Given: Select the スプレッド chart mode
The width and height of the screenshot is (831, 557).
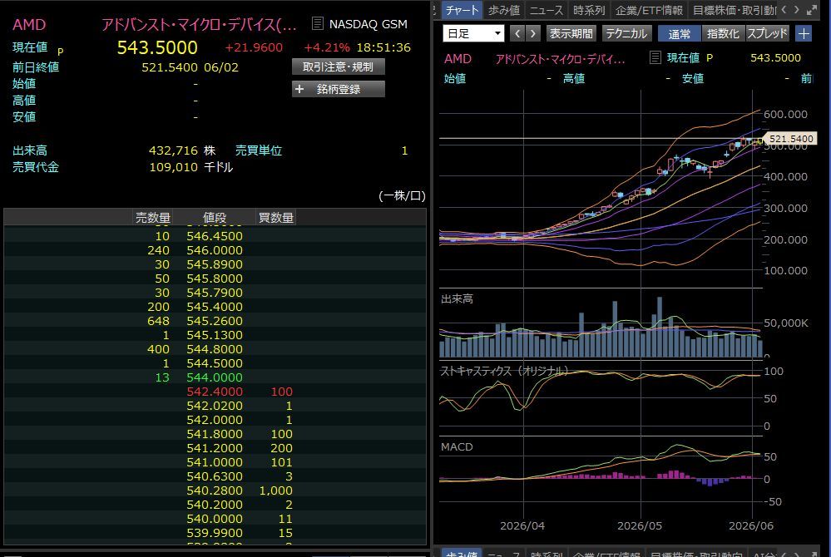Looking at the screenshot, I should click(767, 33).
